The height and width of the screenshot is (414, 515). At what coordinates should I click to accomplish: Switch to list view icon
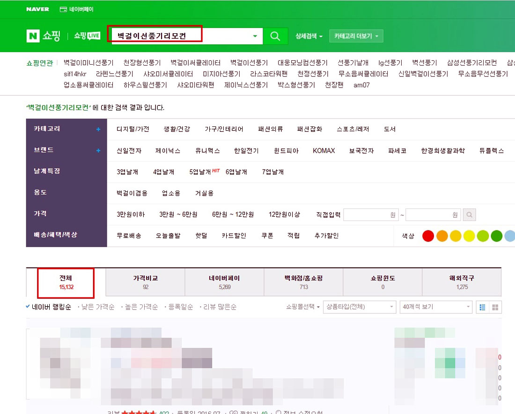(482, 307)
